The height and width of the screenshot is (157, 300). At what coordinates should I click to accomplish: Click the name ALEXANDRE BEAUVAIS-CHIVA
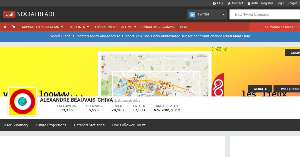click(76, 100)
